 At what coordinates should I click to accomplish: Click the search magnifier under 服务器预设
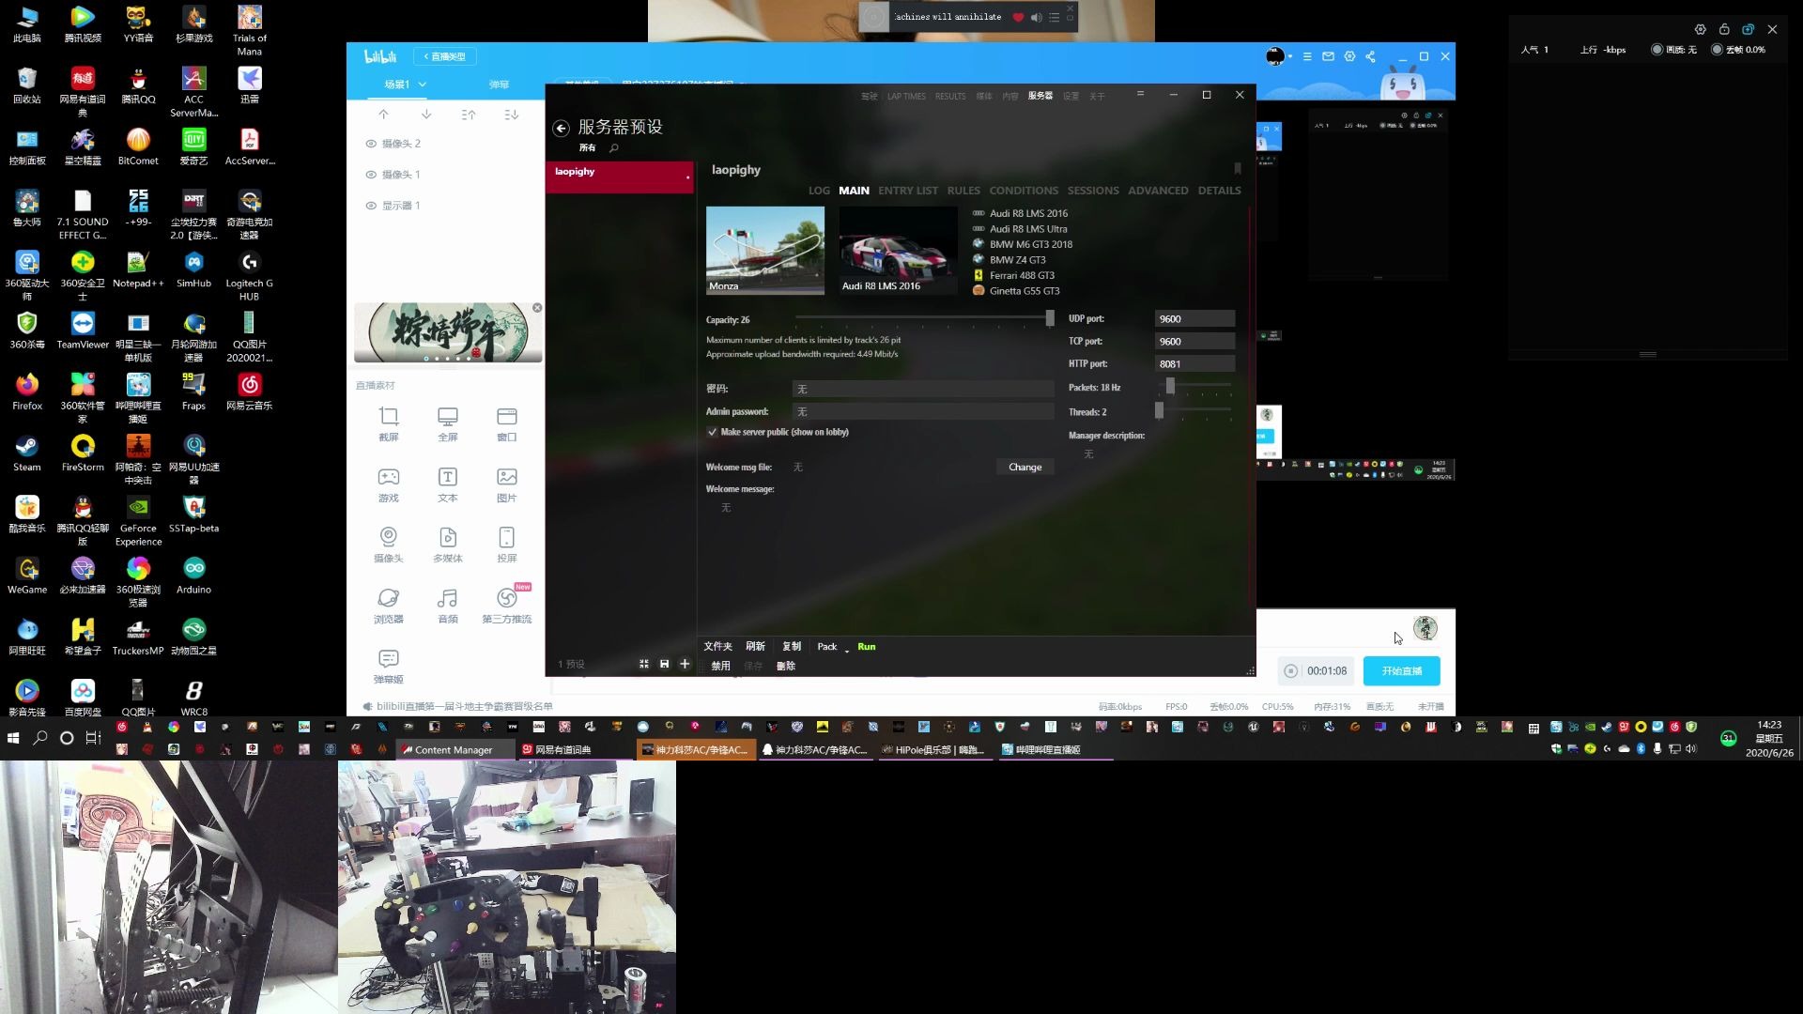click(x=614, y=148)
